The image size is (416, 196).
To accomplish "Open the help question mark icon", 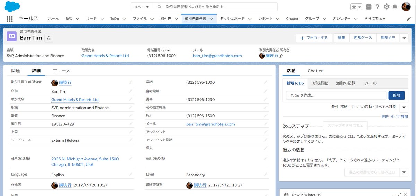I will pyautogui.click(x=378, y=7).
